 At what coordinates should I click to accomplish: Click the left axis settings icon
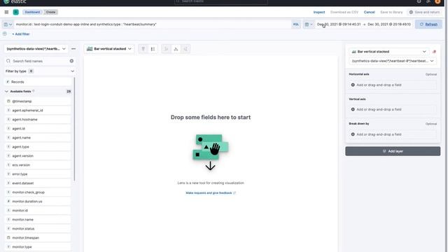click(x=166, y=49)
